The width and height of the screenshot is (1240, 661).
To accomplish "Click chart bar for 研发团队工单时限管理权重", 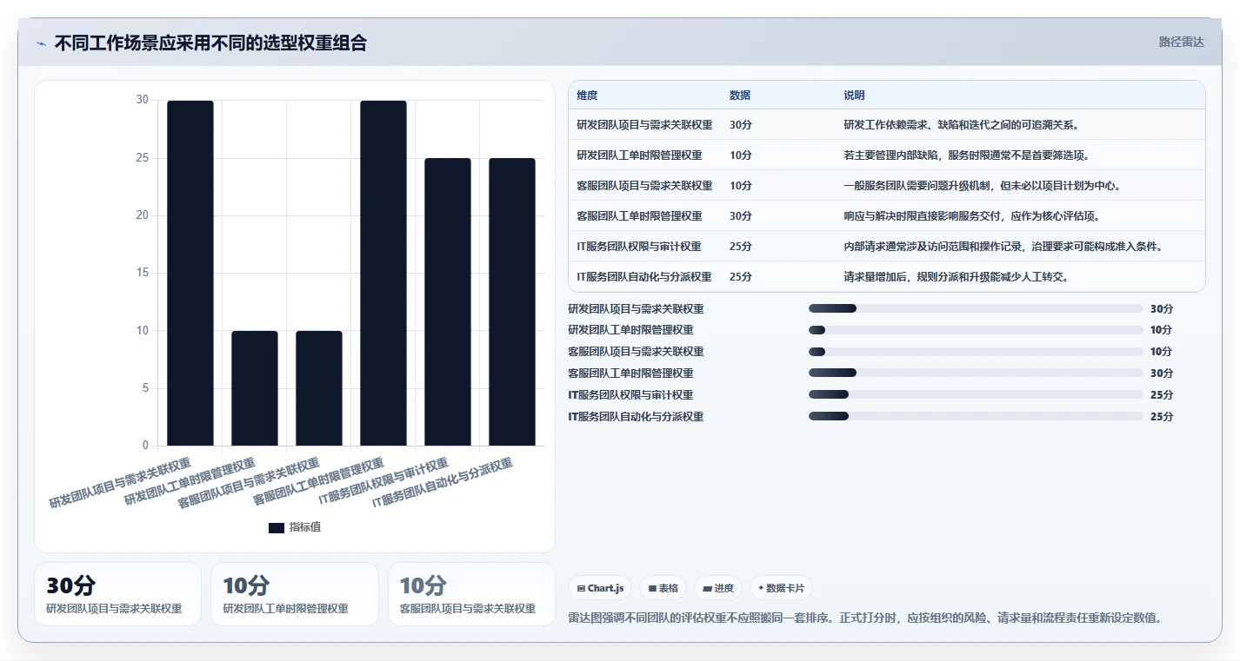I will click(x=255, y=388).
